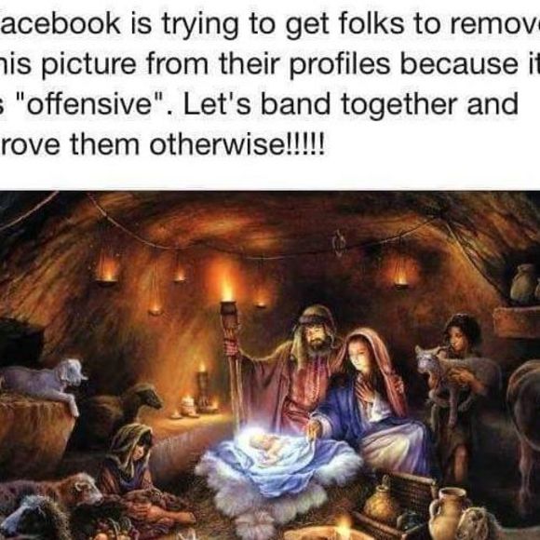The image size is (540, 540).
Task: Open the nativity painting image
Action: tap(270, 365)
